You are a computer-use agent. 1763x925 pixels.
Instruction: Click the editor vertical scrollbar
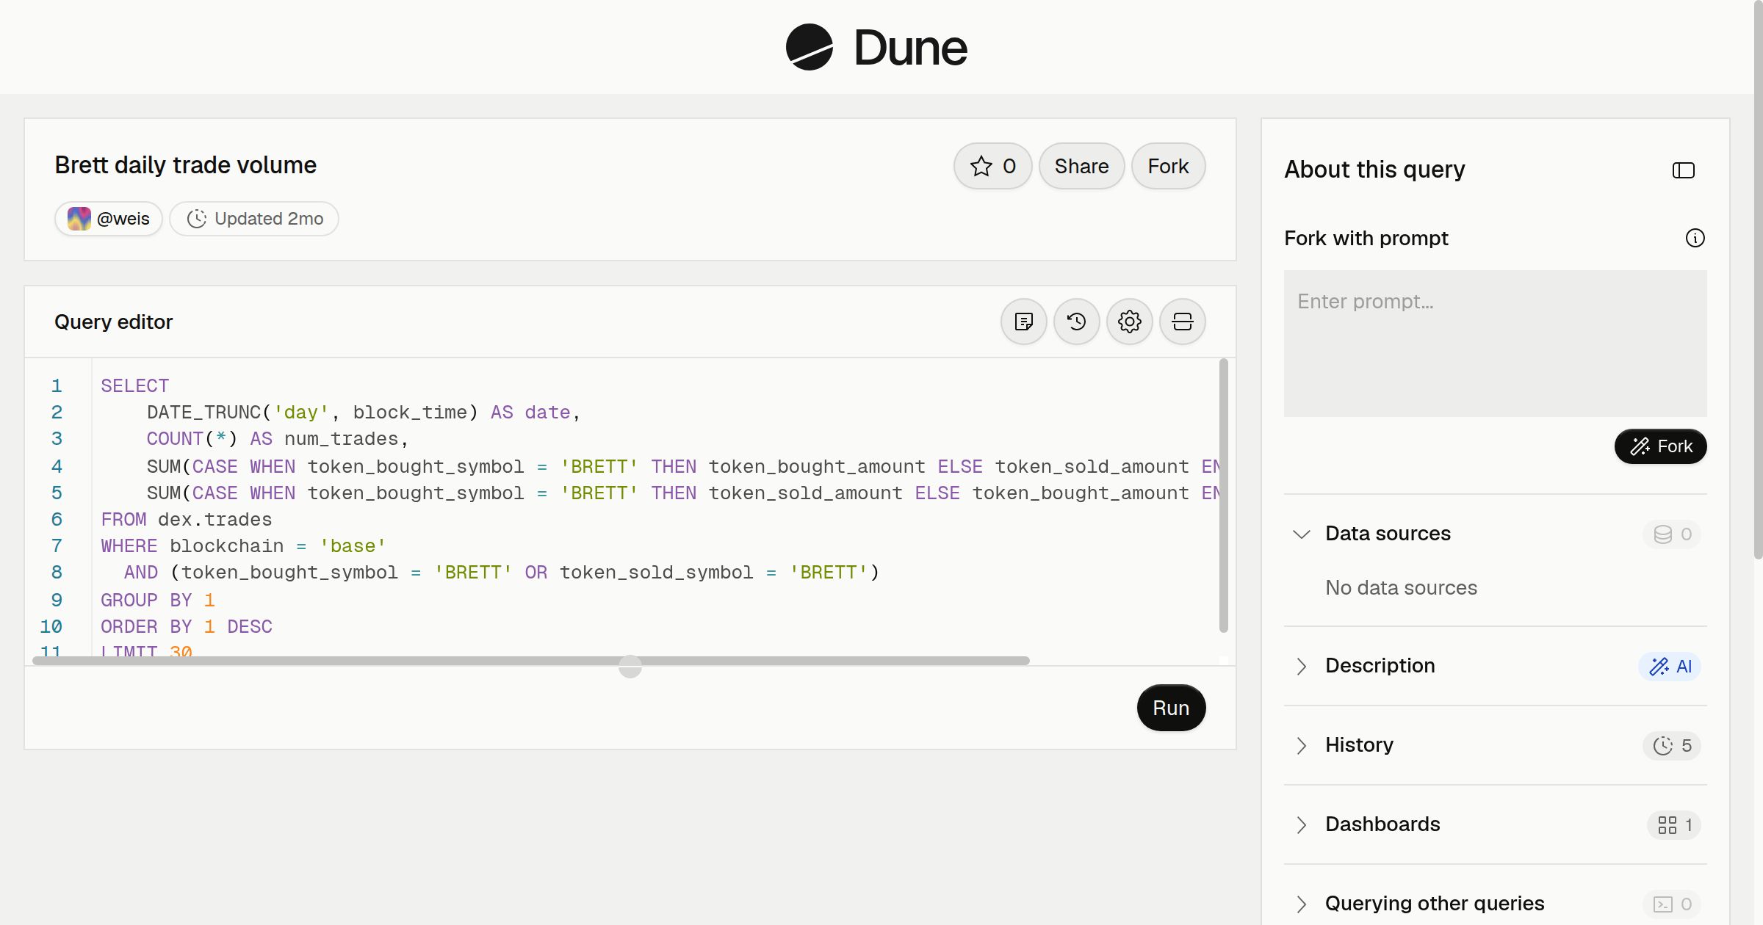[x=1224, y=496]
